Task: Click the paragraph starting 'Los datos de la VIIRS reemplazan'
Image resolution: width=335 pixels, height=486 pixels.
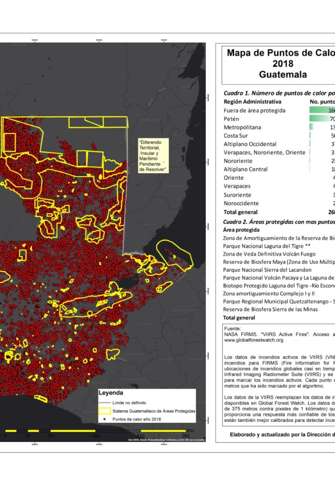Action: (279, 409)
